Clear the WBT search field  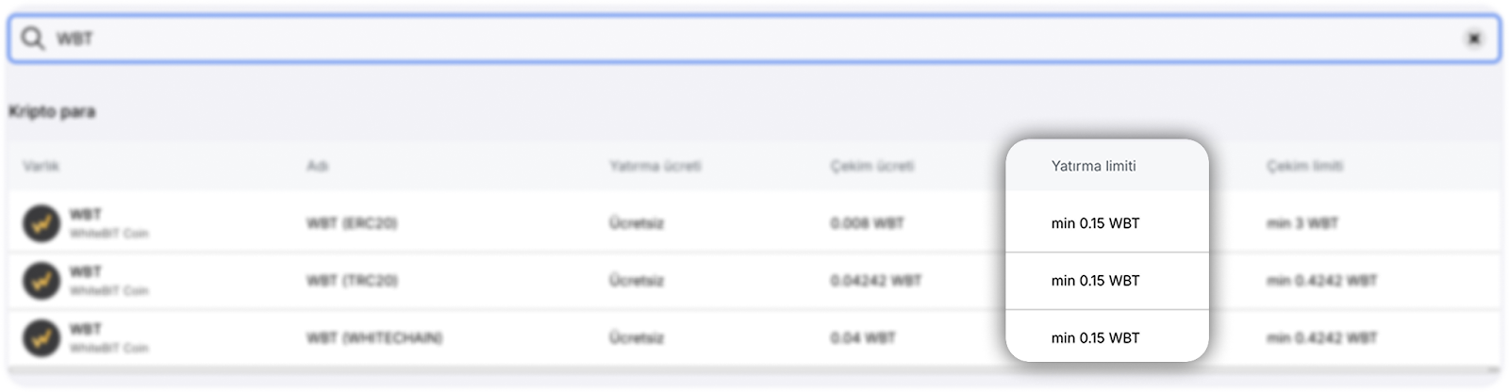(1473, 39)
